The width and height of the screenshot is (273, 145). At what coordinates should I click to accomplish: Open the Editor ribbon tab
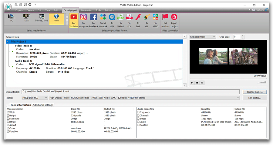tap(57, 10)
